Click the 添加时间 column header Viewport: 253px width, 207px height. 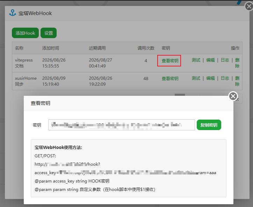click(x=51, y=48)
